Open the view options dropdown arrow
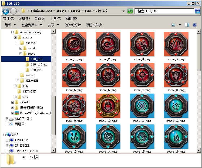Viewport: 202px width, 168px height. [x=180, y=25]
